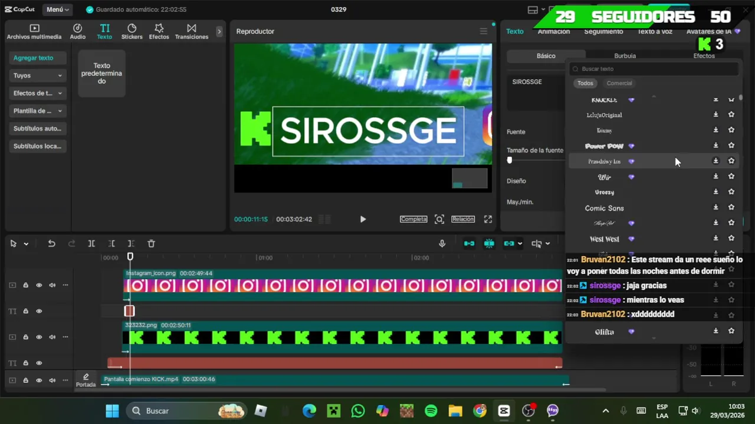Download the LelujaOriginal font
The width and height of the screenshot is (755, 424).
715,114
